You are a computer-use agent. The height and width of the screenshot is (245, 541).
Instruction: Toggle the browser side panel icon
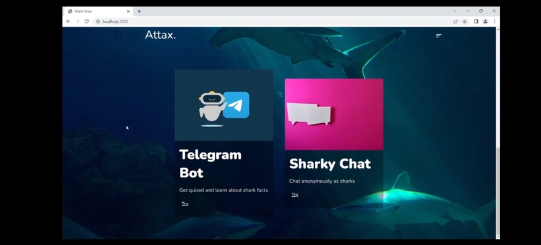tap(476, 21)
